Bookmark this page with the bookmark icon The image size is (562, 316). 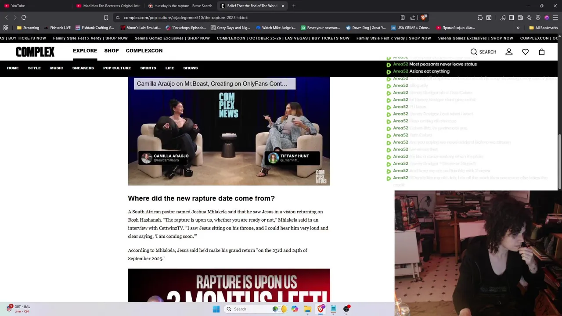click(x=106, y=18)
